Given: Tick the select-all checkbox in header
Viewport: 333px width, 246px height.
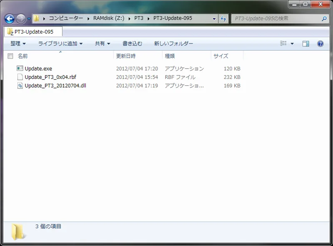Looking at the screenshot, I should click(10, 56).
